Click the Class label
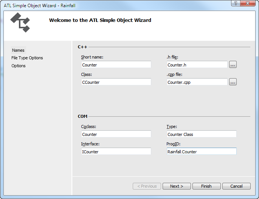This screenshot has height=199, width=259. pos(86,75)
